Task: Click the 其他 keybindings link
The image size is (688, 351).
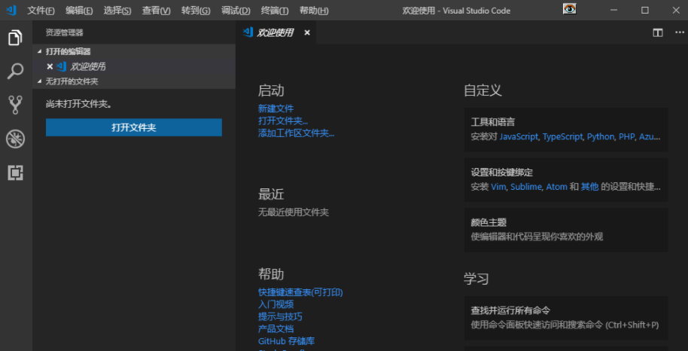Action: [x=589, y=187]
